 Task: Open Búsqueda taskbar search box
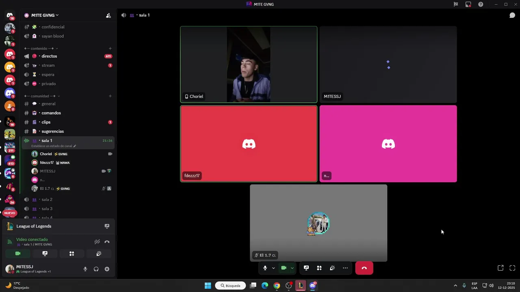230,286
